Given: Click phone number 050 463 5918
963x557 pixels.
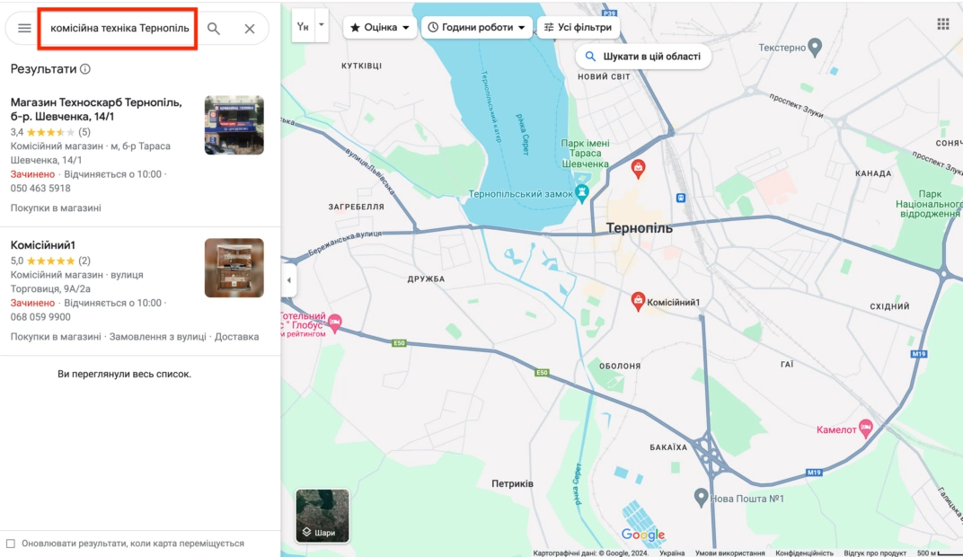Looking at the screenshot, I should [x=40, y=189].
